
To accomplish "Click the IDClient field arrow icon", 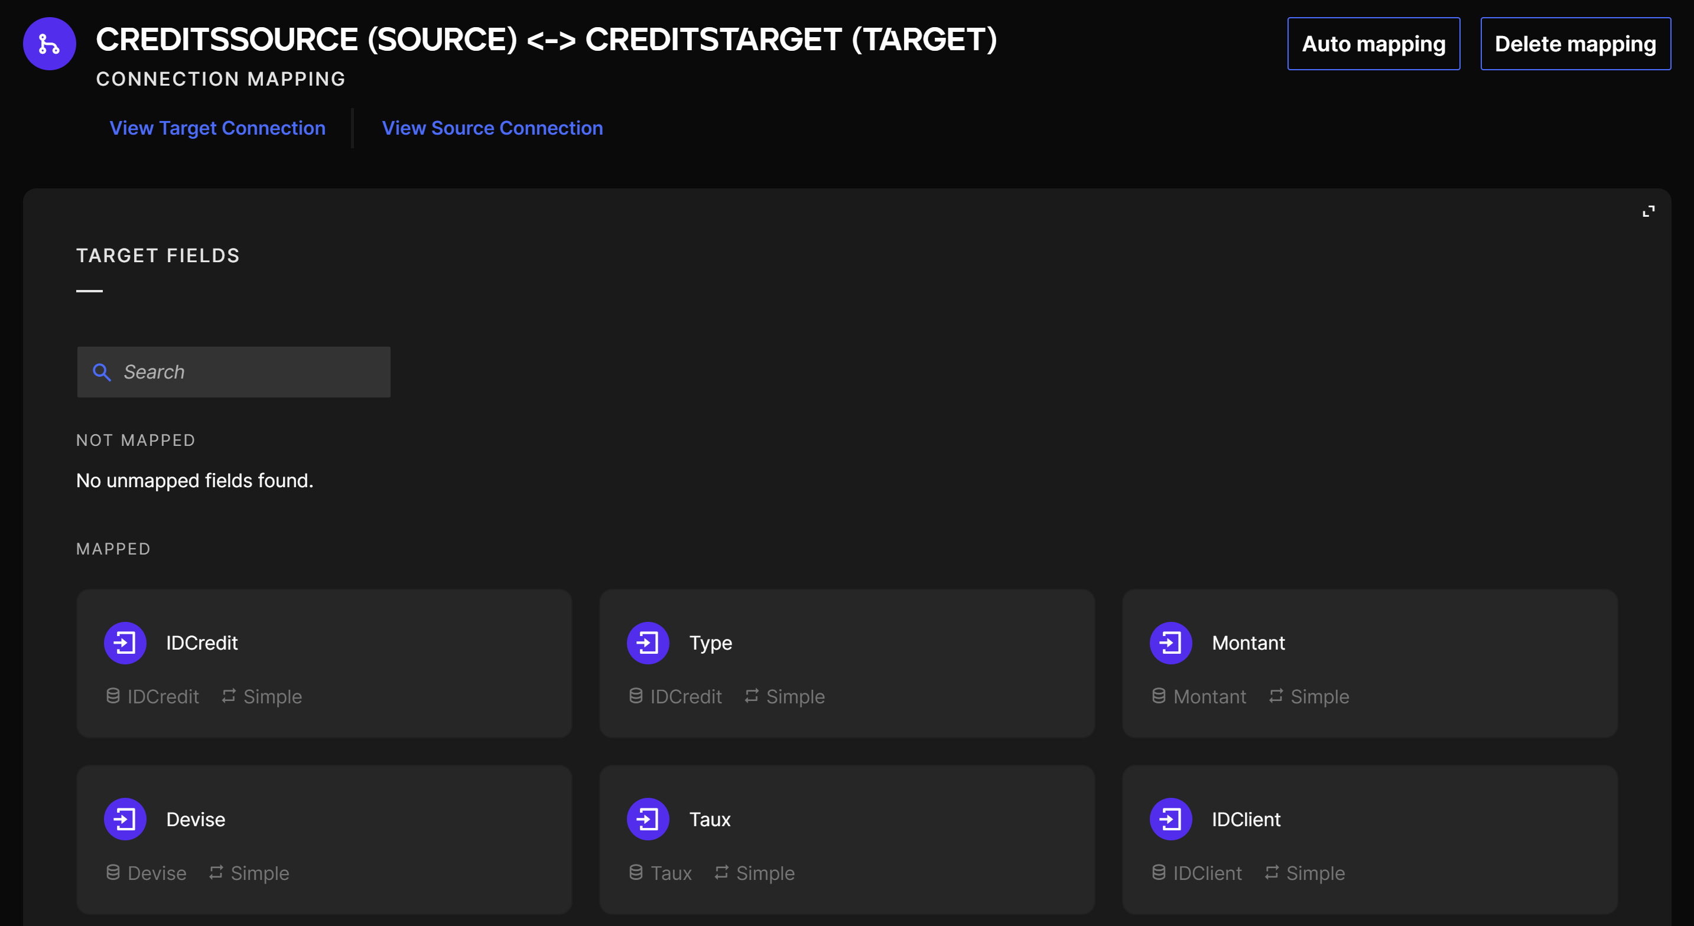I will click(x=1170, y=819).
